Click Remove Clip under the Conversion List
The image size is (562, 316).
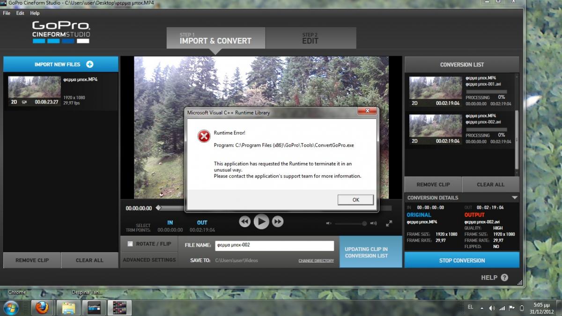433,184
